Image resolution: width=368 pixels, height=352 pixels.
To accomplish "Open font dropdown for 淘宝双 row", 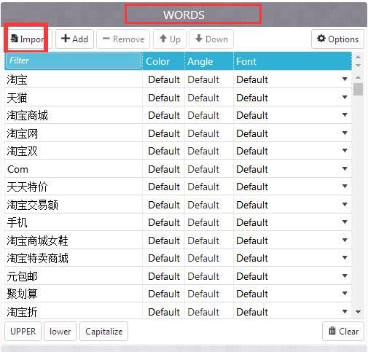I will (345, 150).
